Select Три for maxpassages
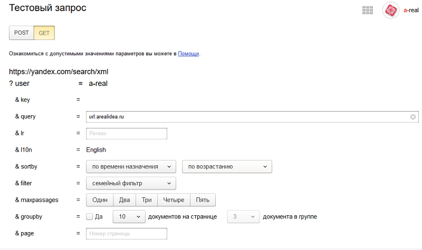The image size is (422, 250). 147,200
